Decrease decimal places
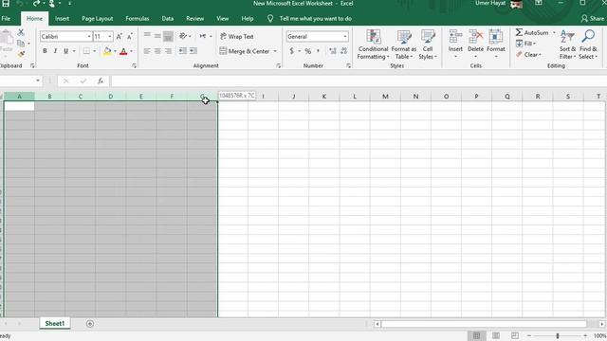Screen dimensions: 607x341 (x=343, y=51)
